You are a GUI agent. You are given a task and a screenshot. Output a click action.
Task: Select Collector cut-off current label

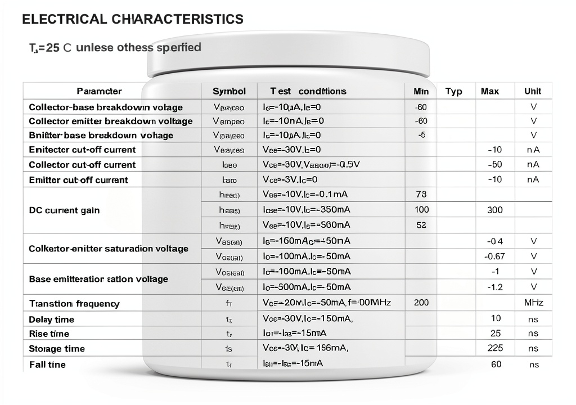pos(82,165)
